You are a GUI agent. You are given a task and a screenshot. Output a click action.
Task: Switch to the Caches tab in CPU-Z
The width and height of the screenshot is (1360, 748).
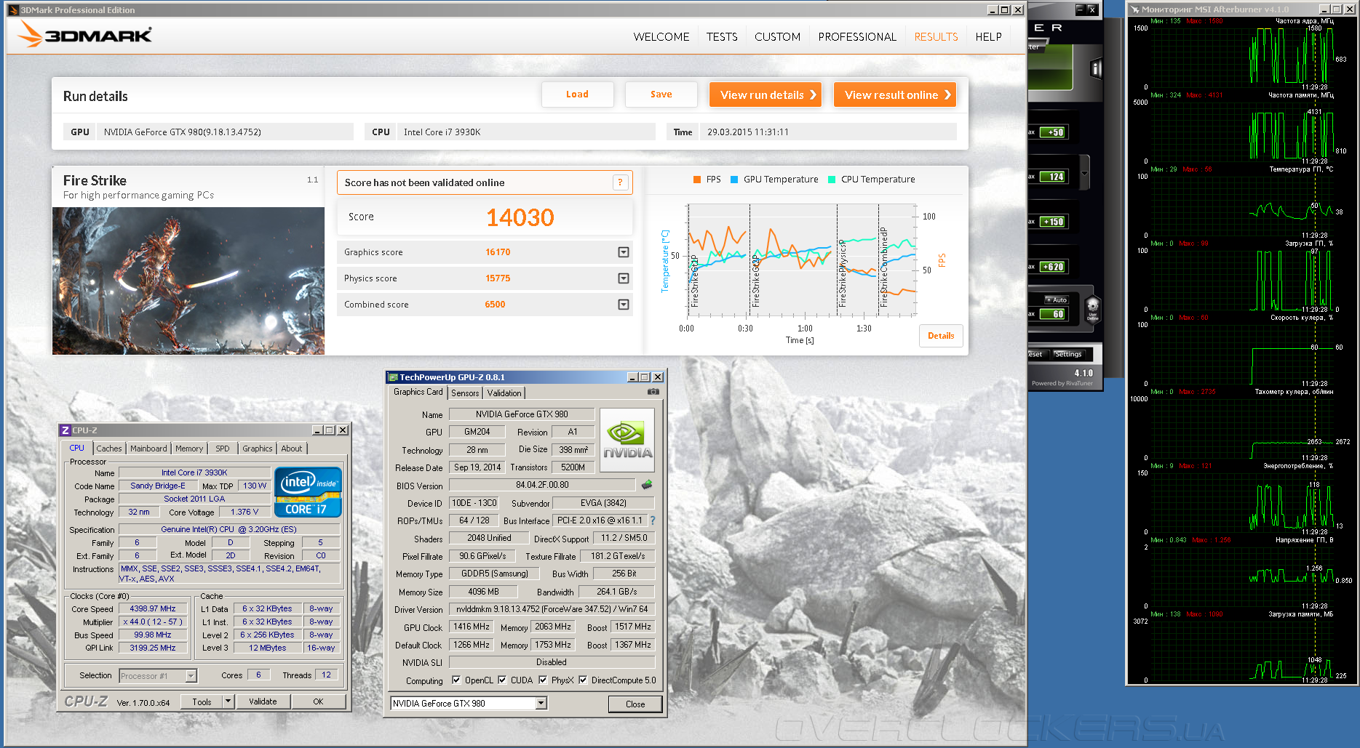click(x=109, y=449)
